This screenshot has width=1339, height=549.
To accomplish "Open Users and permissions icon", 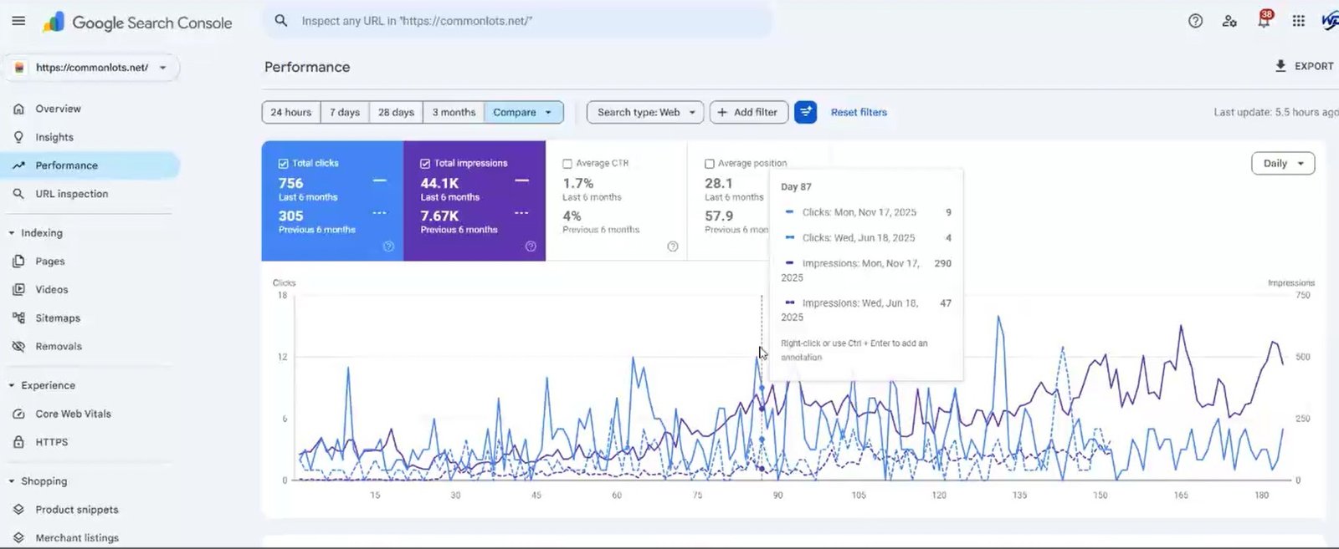I will click(x=1229, y=21).
